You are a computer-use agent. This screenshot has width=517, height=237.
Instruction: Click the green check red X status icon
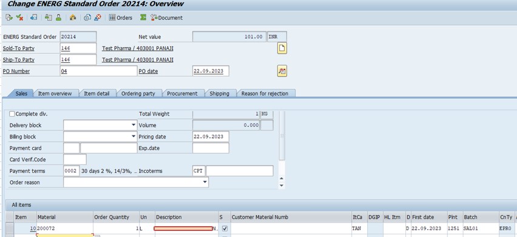click(x=19, y=18)
